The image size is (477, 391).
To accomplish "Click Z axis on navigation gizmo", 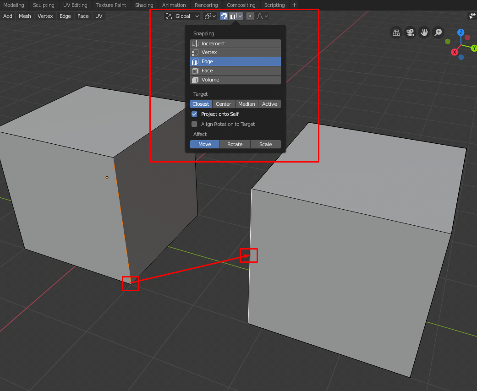I will pyautogui.click(x=461, y=32).
